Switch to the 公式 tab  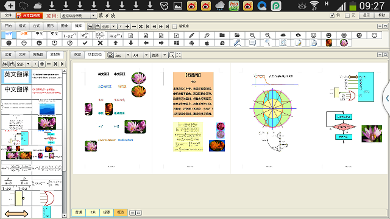37,26
